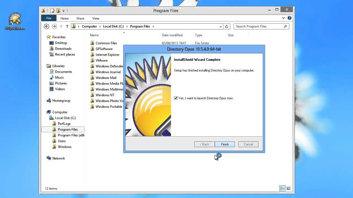Screen dimensions: 353x198
Task: Select the Videos library
Action: click(60, 89)
